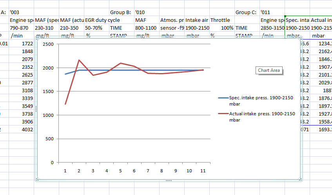This screenshot has height=195, width=332.
Task: Click the chart's bottom-right corner resize handle
Action: coord(300,180)
